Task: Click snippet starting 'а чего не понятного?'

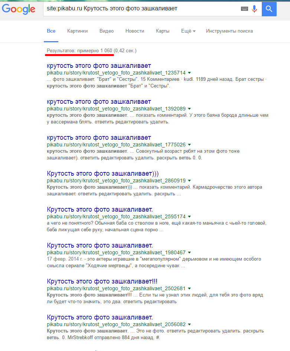Action: click(157, 226)
